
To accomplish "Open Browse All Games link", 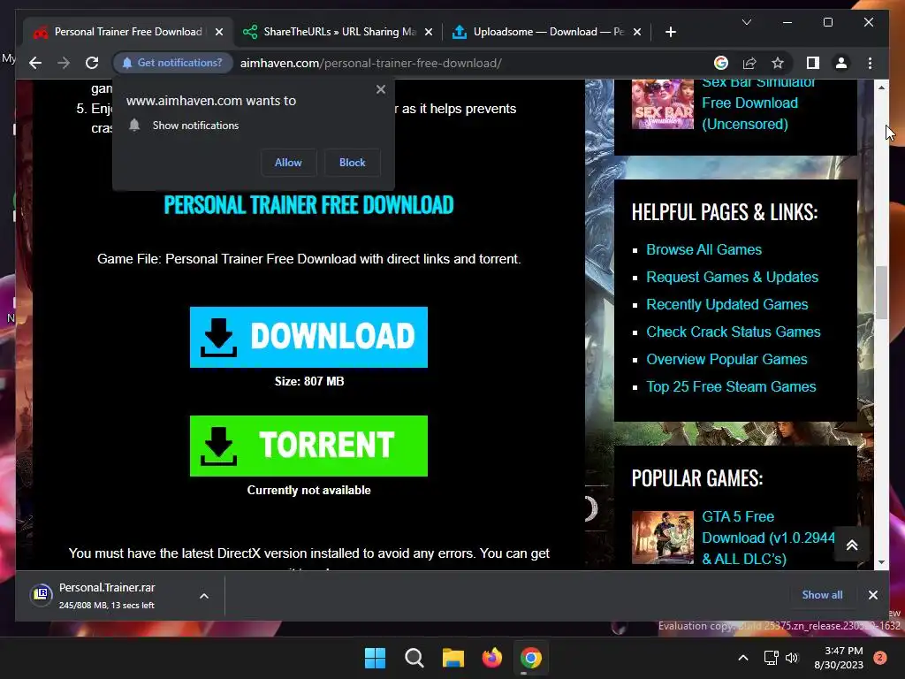I will coord(703,249).
